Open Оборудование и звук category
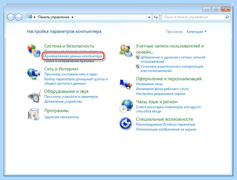 point(67,92)
